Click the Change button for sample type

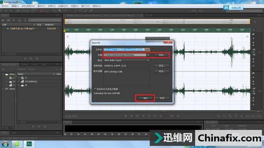click(x=162, y=66)
